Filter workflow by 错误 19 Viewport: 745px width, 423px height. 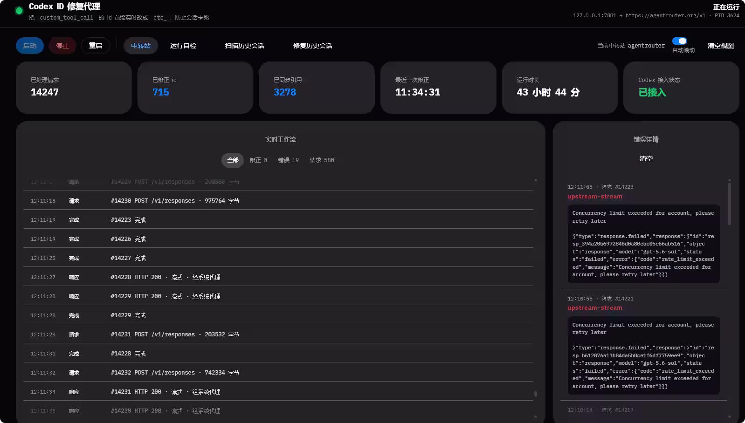[x=289, y=160]
